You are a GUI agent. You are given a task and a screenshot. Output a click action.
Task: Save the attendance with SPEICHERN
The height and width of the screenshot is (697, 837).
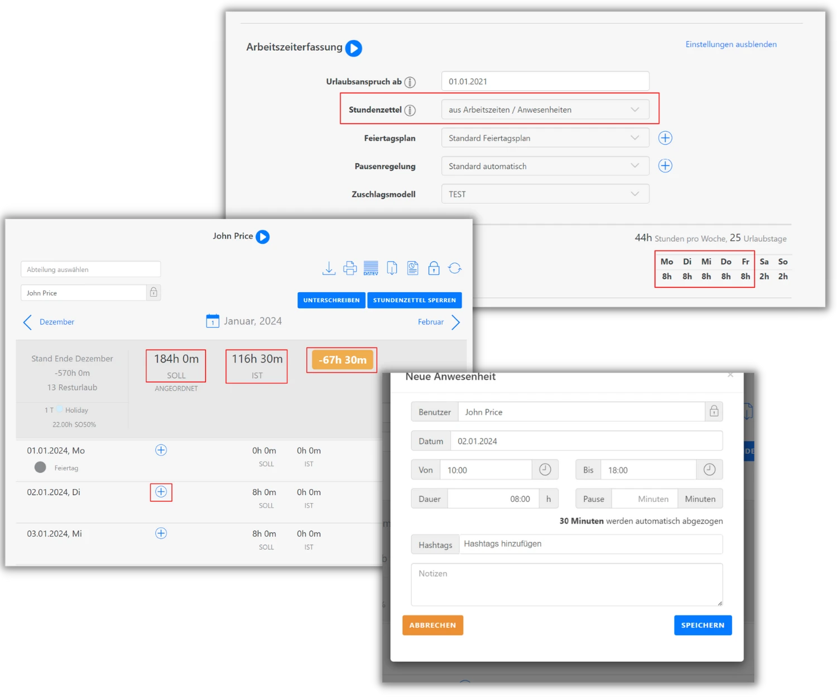[703, 625]
